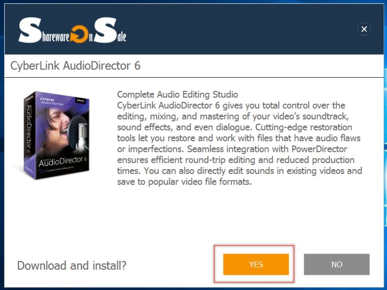Click the last description line about video formats

click(184, 182)
